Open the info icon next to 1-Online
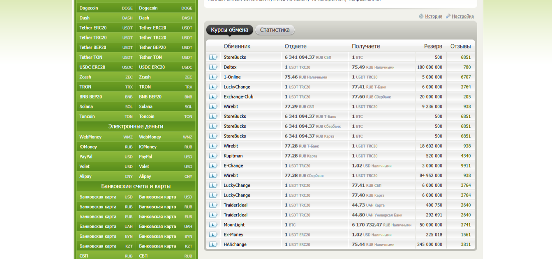This screenshot has width=552, height=259. [213, 77]
